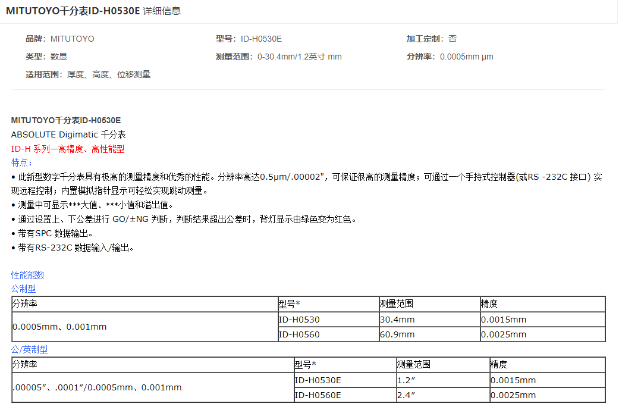Select the brand value MITUTOYO
The width and height of the screenshot is (619, 410).
click(72, 39)
